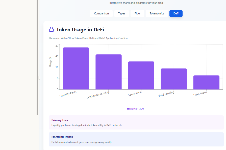This screenshot has width=226, height=150.
Task: Toggle the percentage legend label
Action: tap(137, 109)
